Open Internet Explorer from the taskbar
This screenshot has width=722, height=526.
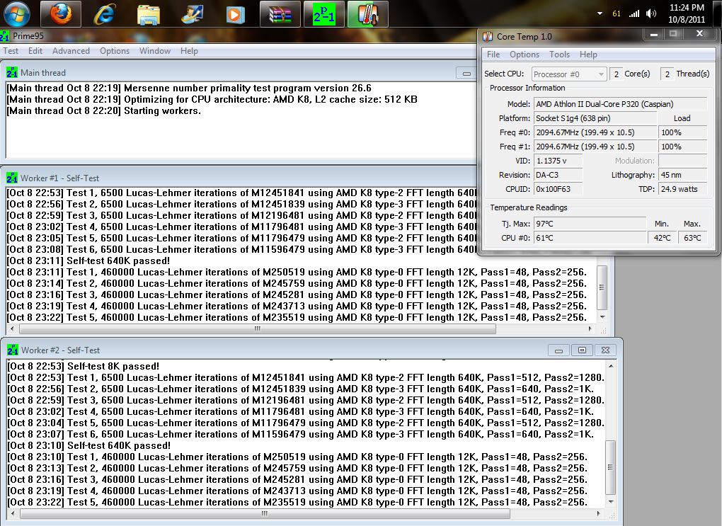[105, 14]
